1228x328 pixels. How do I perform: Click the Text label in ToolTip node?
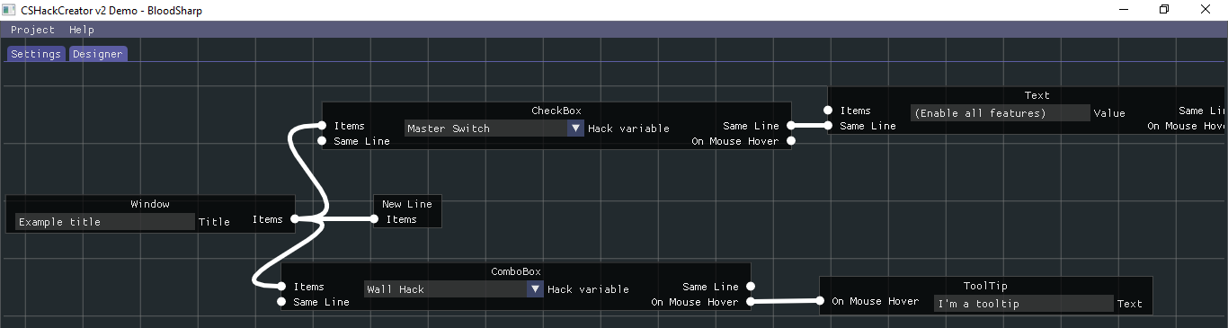[1130, 304]
